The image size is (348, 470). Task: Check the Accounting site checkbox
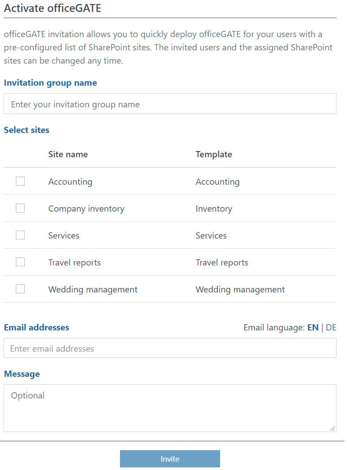(x=20, y=181)
